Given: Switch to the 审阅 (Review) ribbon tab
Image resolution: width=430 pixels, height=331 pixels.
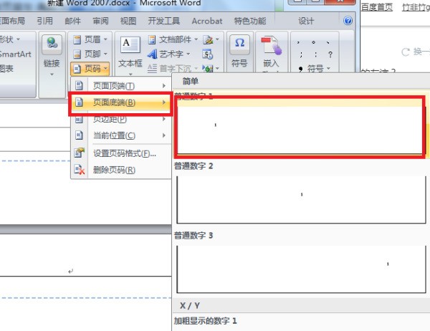Looking at the screenshot, I should (x=100, y=21).
